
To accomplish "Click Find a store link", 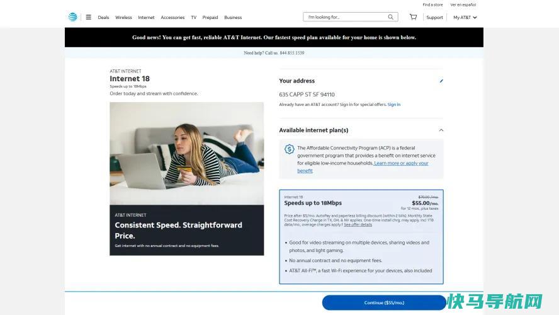I will [x=432, y=4].
